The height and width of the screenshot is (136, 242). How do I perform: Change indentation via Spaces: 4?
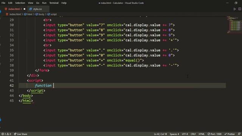point(174,134)
